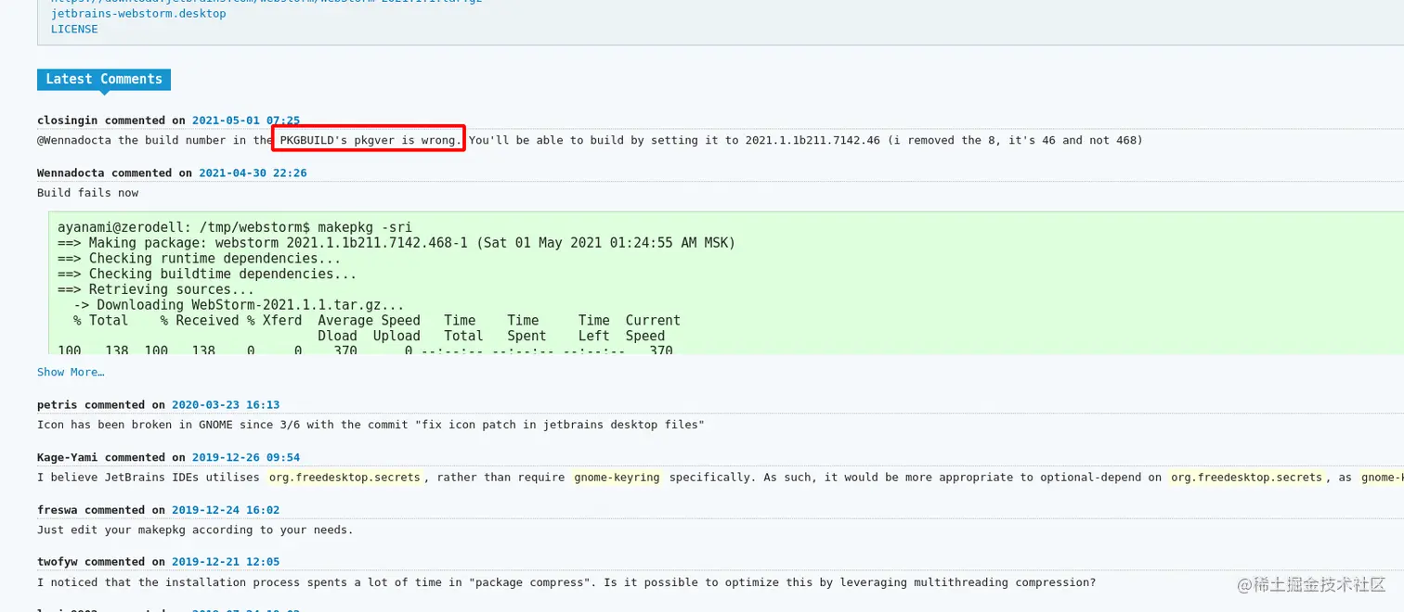Click "Just edit your makepkg" comment text
Screen dimensions: 1404x612
coord(195,530)
